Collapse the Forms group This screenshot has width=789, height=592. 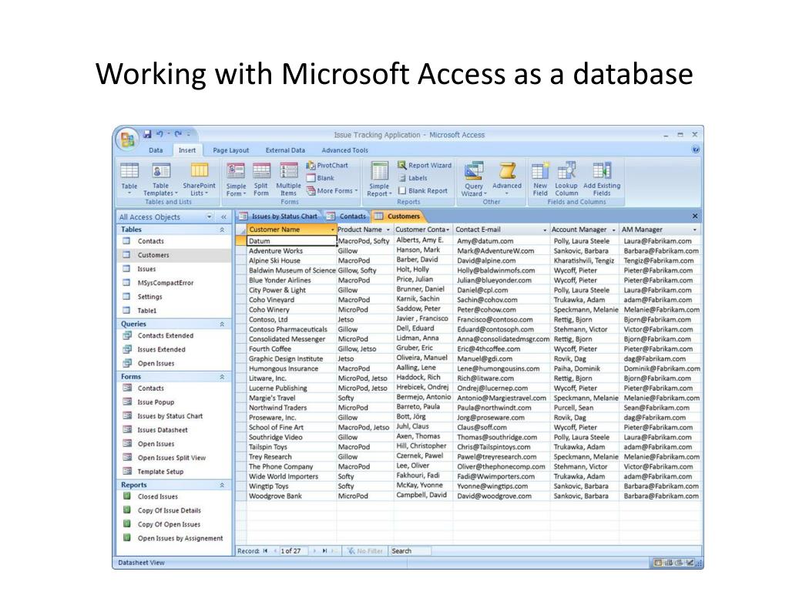pyautogui.click(x=222, y=376)
